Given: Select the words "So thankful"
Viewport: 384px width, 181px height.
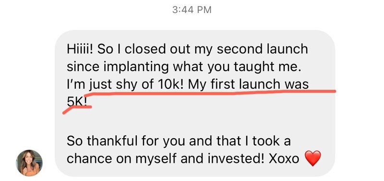Looking at the screenshot, I should (x=102, y=141).
